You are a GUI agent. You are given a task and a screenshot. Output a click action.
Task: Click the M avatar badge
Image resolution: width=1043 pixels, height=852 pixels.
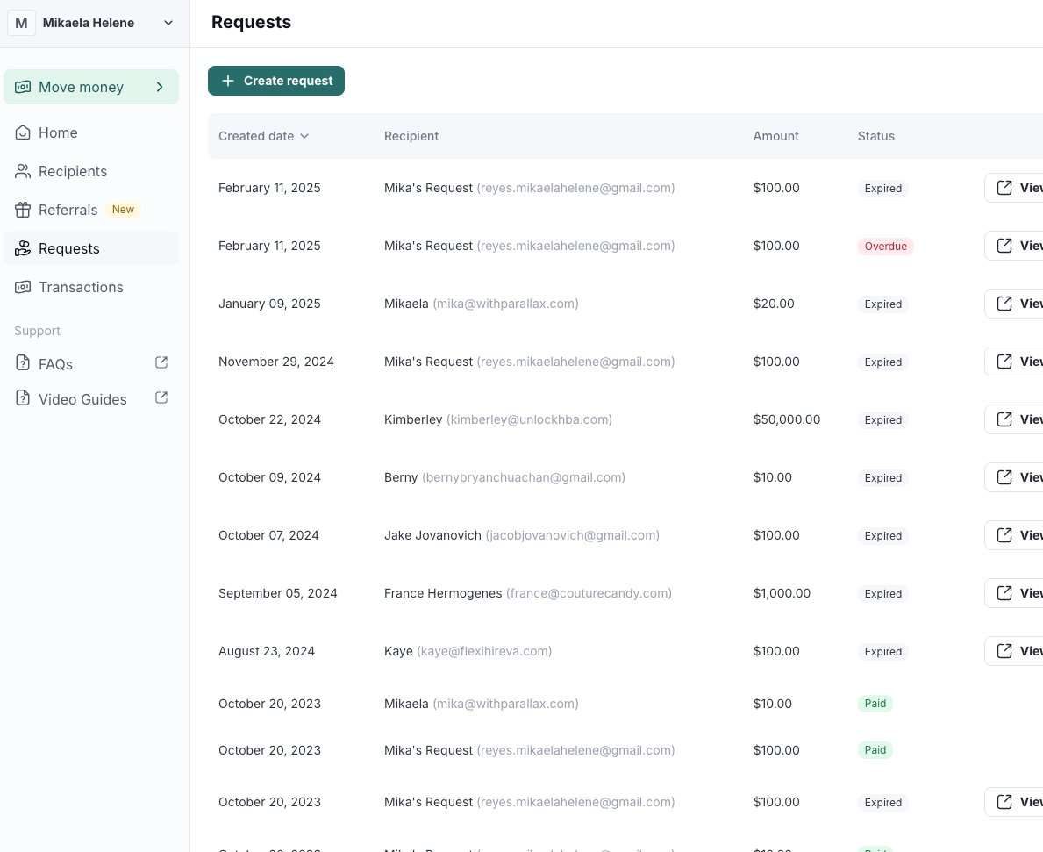(x=21, y=23)
